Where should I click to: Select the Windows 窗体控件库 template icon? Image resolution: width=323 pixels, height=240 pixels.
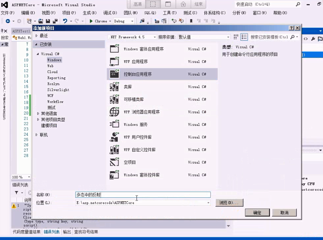click(x=114, y=175)
